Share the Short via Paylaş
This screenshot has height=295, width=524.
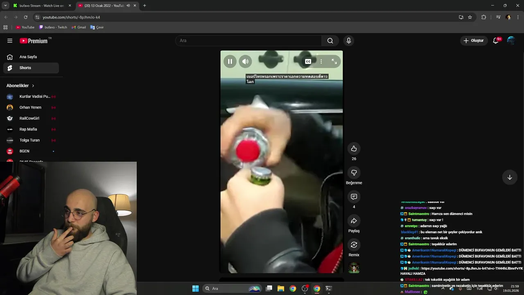(354, 221)
